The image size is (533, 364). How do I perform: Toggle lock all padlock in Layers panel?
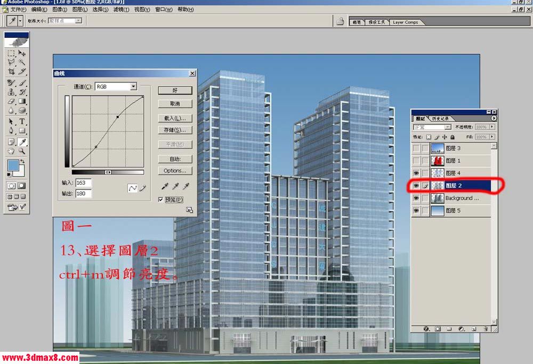pyautogui.click(x=453, y=137)
